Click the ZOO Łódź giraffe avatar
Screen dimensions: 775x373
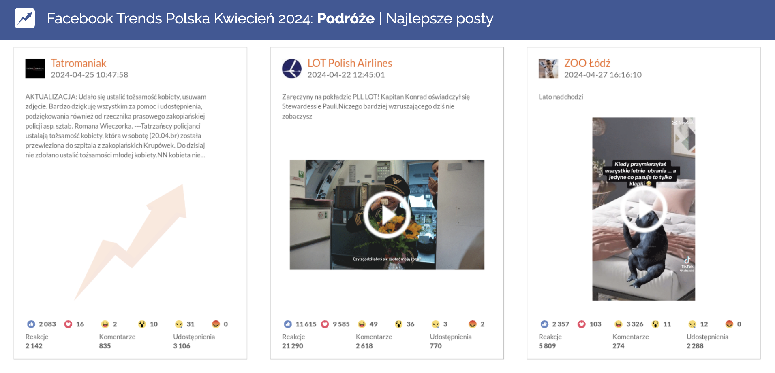pyautogui.click(x=548, y=69)
